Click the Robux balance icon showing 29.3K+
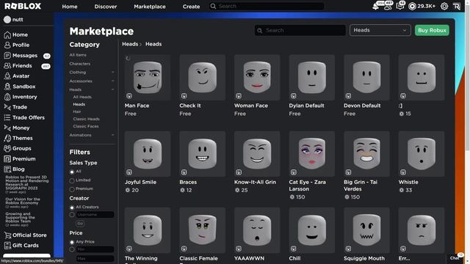The image size is (470, 264). coord(413,7)
